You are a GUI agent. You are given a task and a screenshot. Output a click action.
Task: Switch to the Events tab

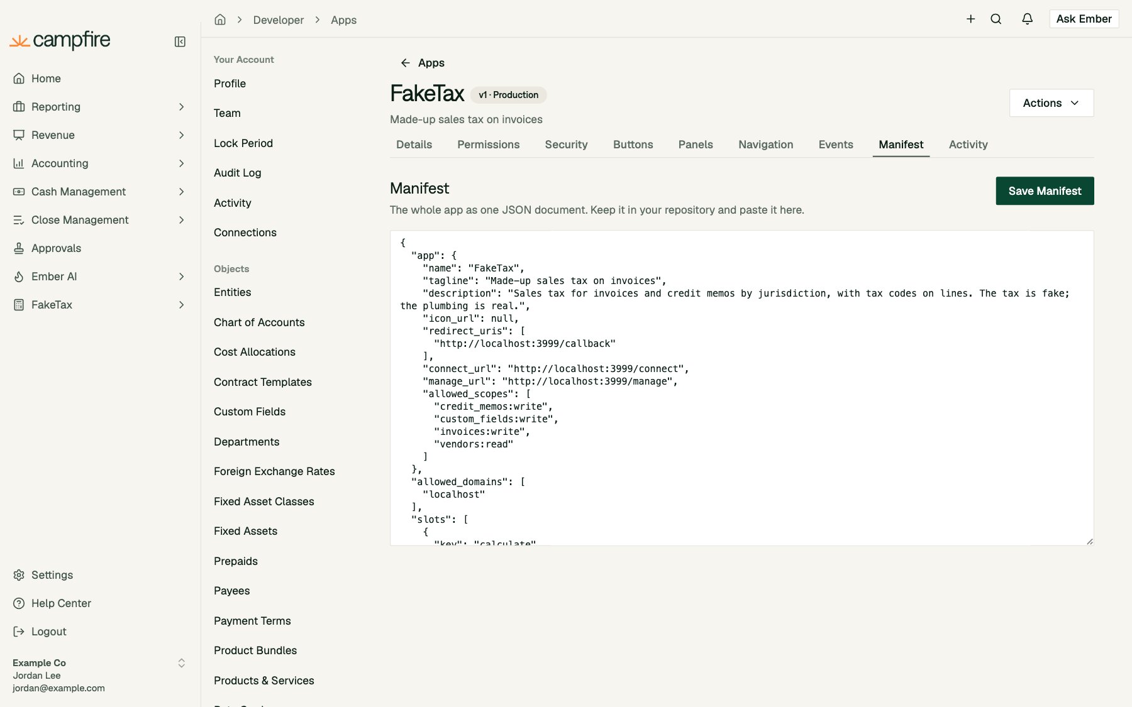(x=836, y=145)
